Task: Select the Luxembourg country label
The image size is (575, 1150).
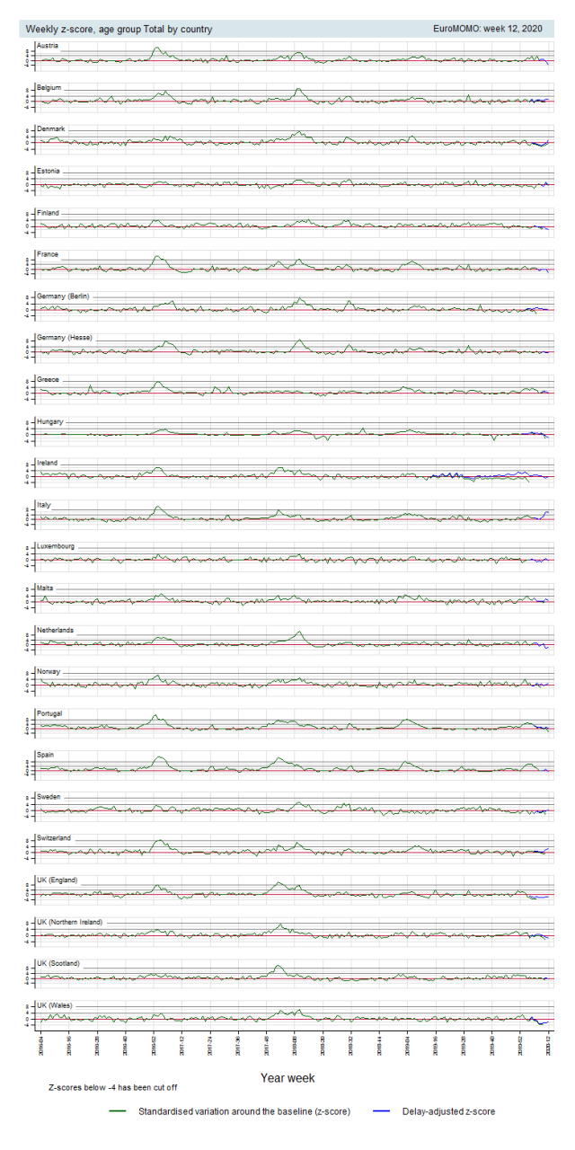Action: tap(55, 546)
